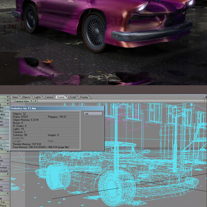Click OK in the Statistics dialog

point(93,114)
